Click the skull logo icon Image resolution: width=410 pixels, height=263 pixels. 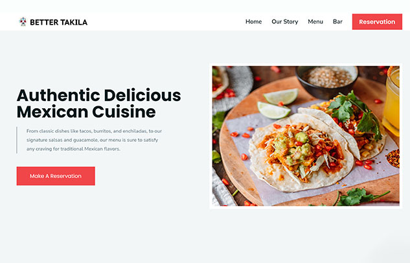23,22
